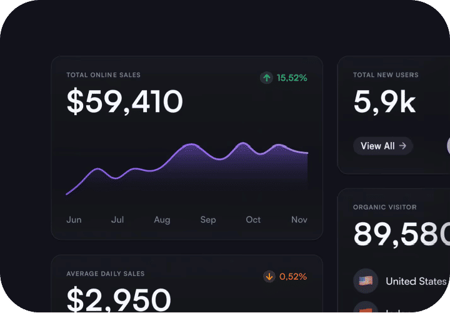Click the View All button
This screenshot has width=450, height=313.
383,146
